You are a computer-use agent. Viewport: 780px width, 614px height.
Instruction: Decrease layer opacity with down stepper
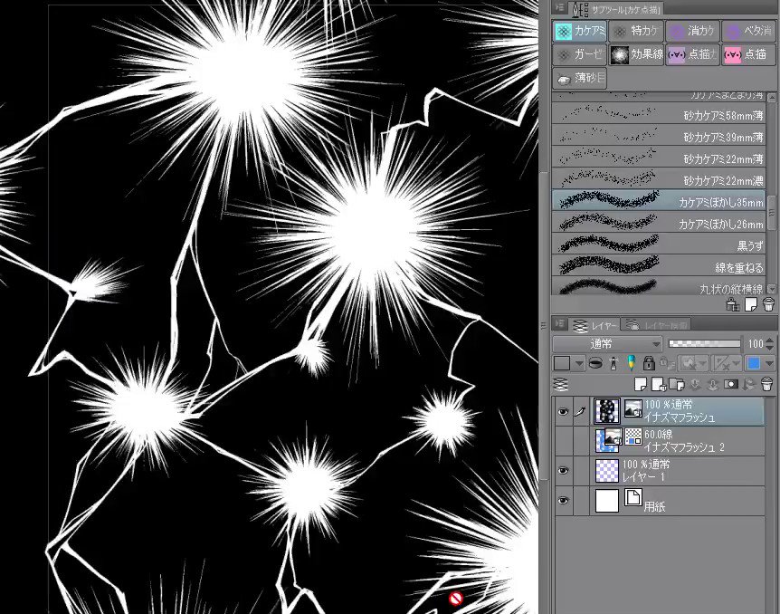(x=769, y=347)
